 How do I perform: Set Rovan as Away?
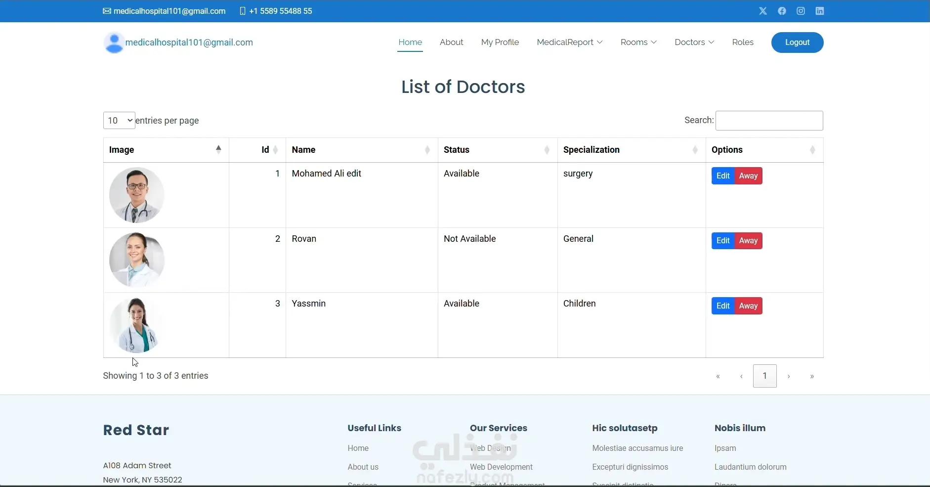[749, 241]
